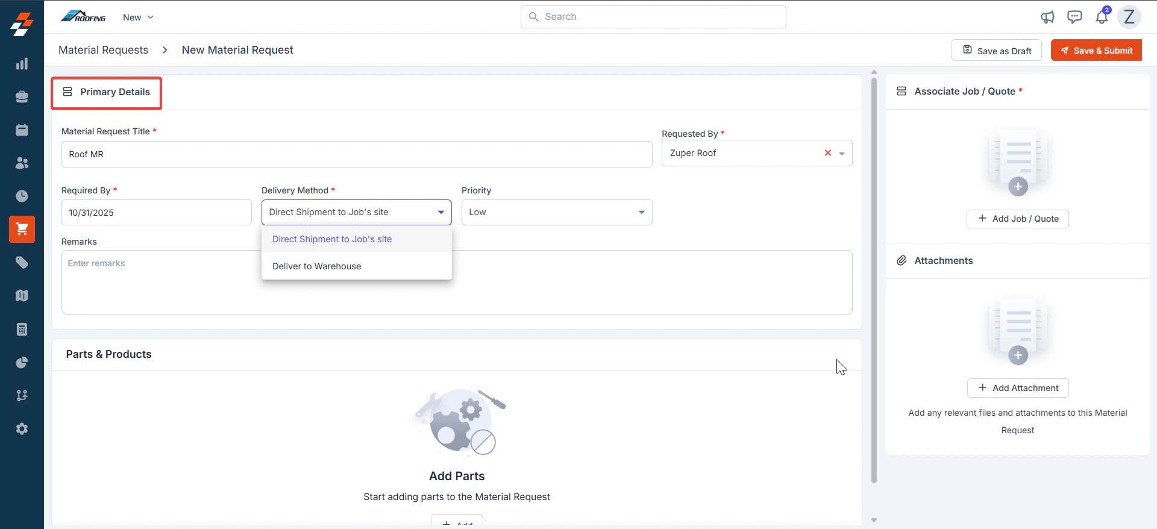Click the document placeholder above Add Job / Quote
The height and width of the screenshot is (529, 1157).
(x=1018, y=161)
